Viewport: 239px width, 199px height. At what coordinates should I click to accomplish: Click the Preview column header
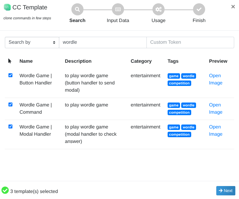(218, 61)
